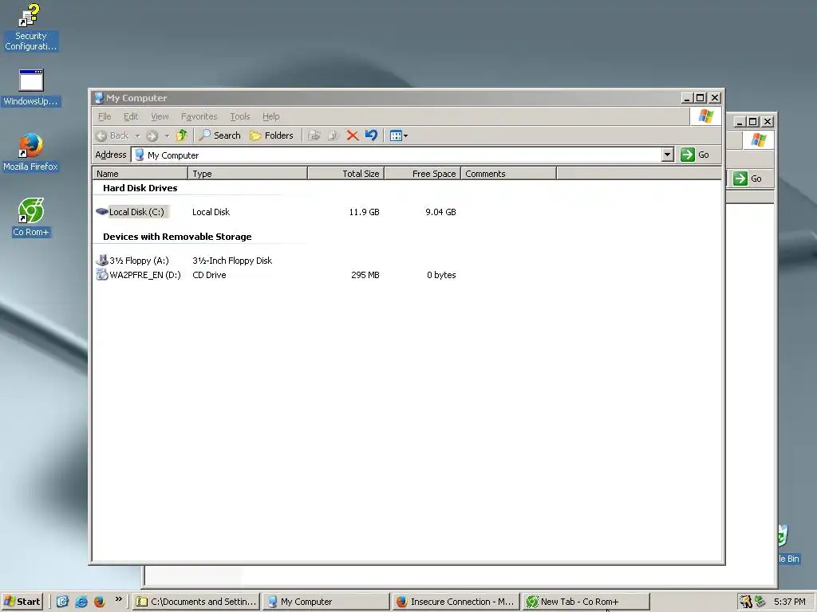This screenshot has height=612, width=817.
Task: Open the Help menu
Action: tap(271, 116)
